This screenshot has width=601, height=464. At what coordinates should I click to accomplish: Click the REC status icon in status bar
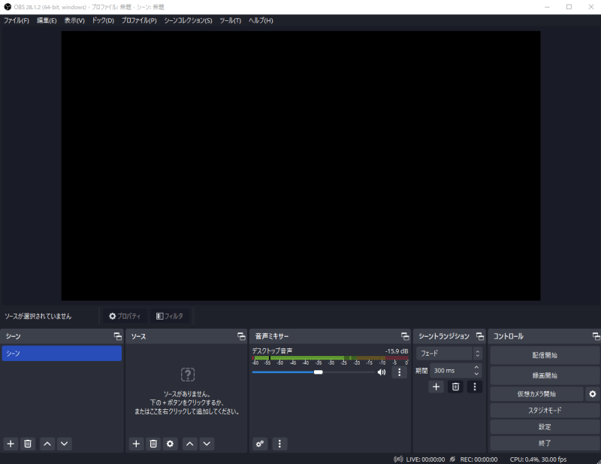(452, 459)
